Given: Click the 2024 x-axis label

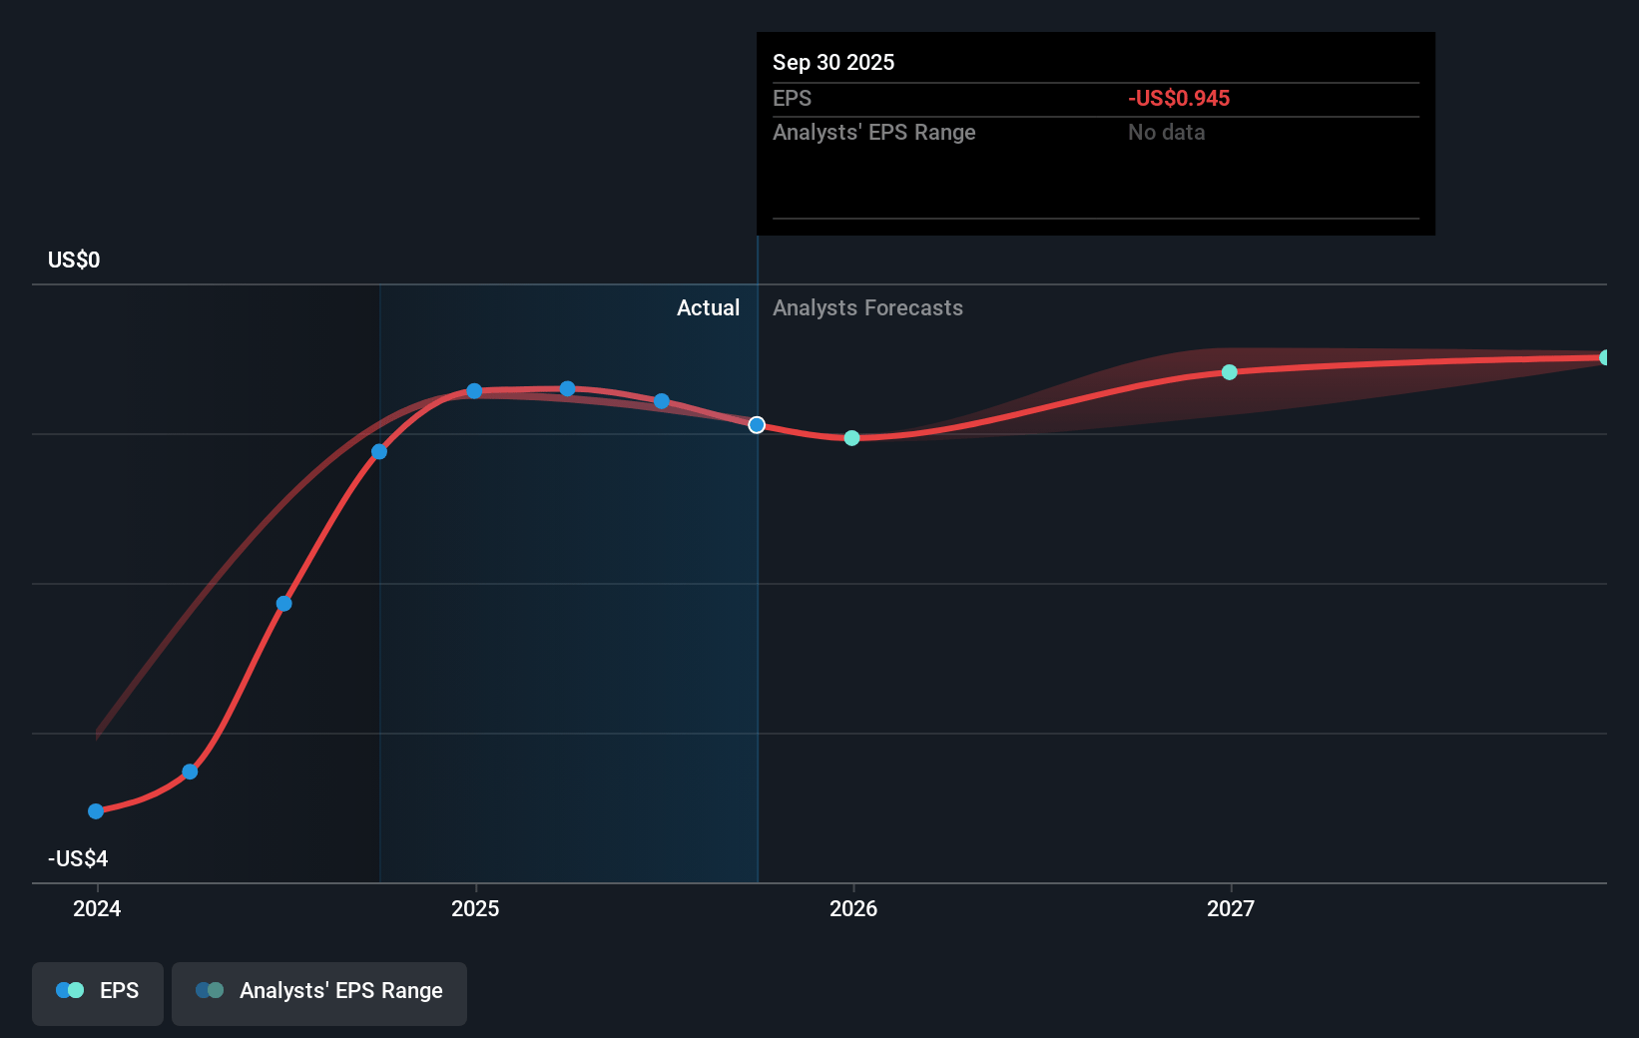Looking at the screenshot, I should (97, 908).
